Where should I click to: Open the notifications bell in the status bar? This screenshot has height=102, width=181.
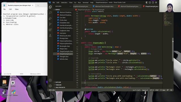click(x=171, y=90)
